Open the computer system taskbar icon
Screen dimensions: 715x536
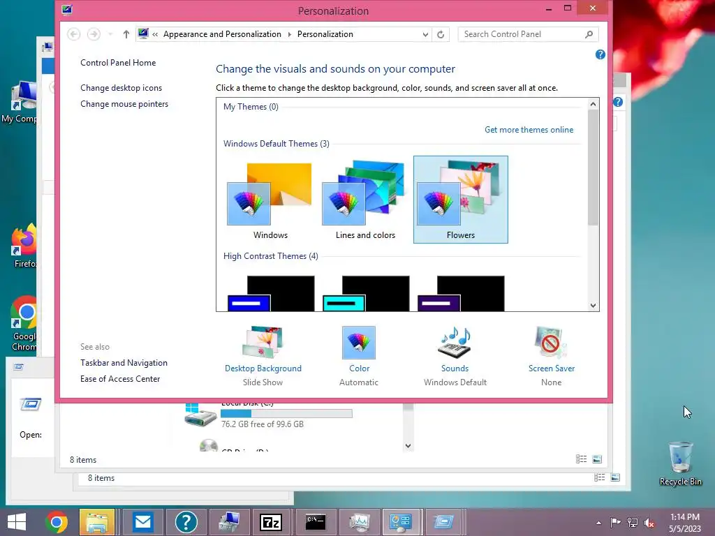pos(229,522)
